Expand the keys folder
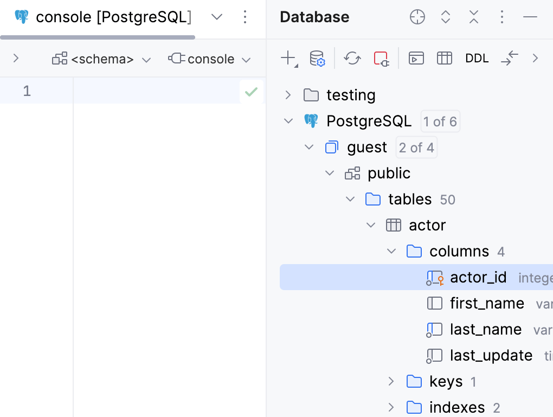553x417 pixels. (x=391, y=381)
